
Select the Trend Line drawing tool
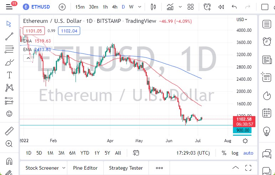tap(9, 36)
